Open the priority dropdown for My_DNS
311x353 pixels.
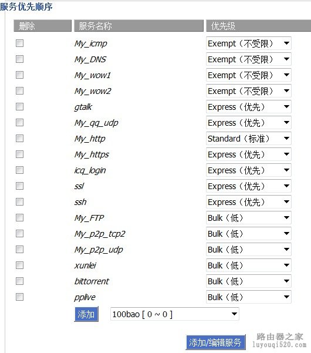coord(248,59)
